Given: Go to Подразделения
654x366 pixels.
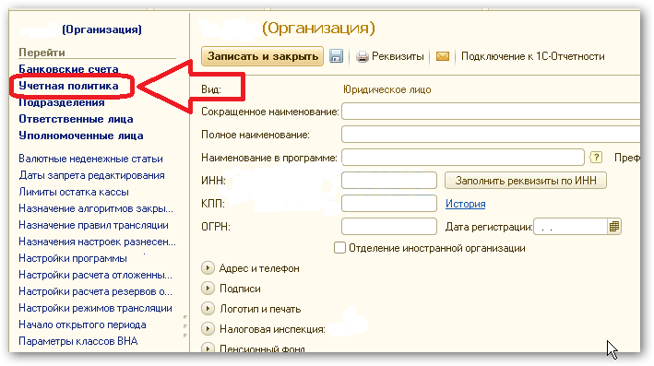Looking at the screenshot, I should click(62, 102).
